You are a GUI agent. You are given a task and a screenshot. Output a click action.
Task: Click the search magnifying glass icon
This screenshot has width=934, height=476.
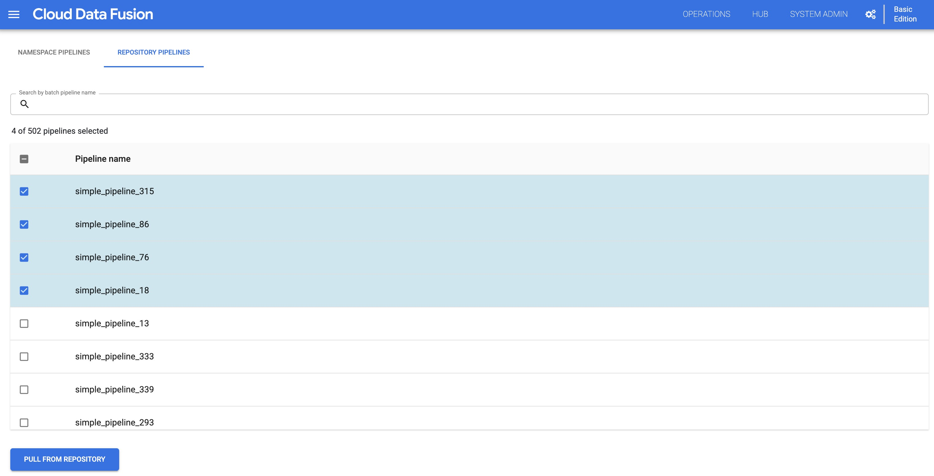coord(24,104)
